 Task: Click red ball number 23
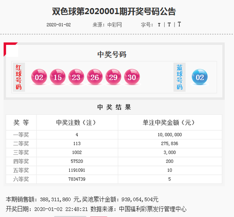(x=76, y=77)
